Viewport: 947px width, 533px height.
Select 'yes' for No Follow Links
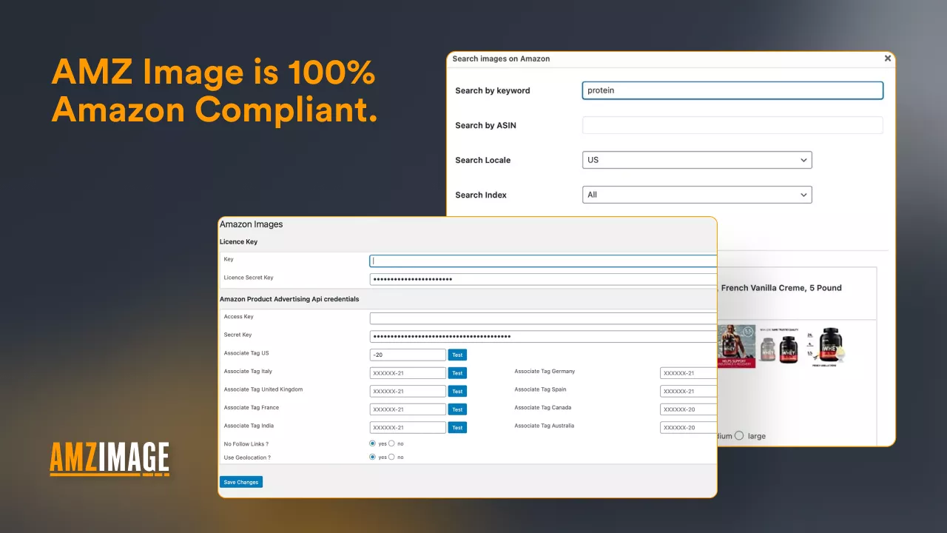pos(373,443)
